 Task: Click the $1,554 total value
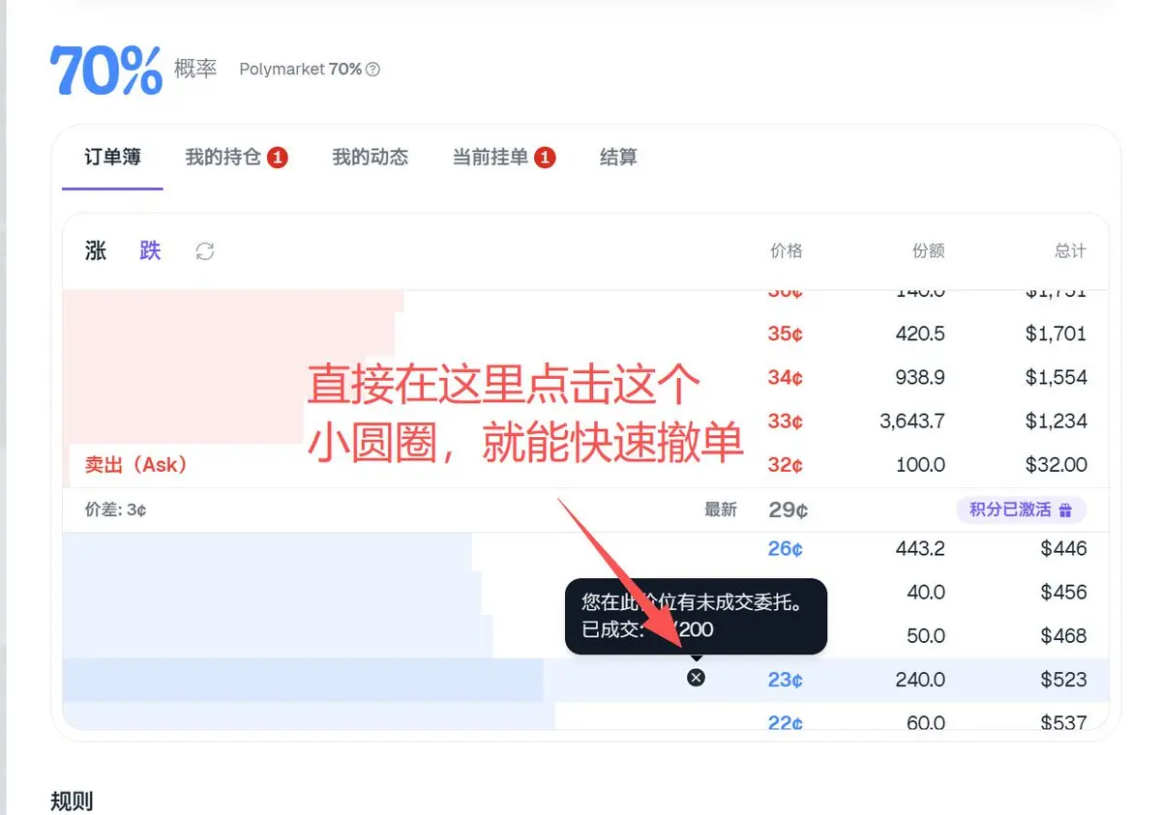pyautogui.click(x=1057, y=378)
